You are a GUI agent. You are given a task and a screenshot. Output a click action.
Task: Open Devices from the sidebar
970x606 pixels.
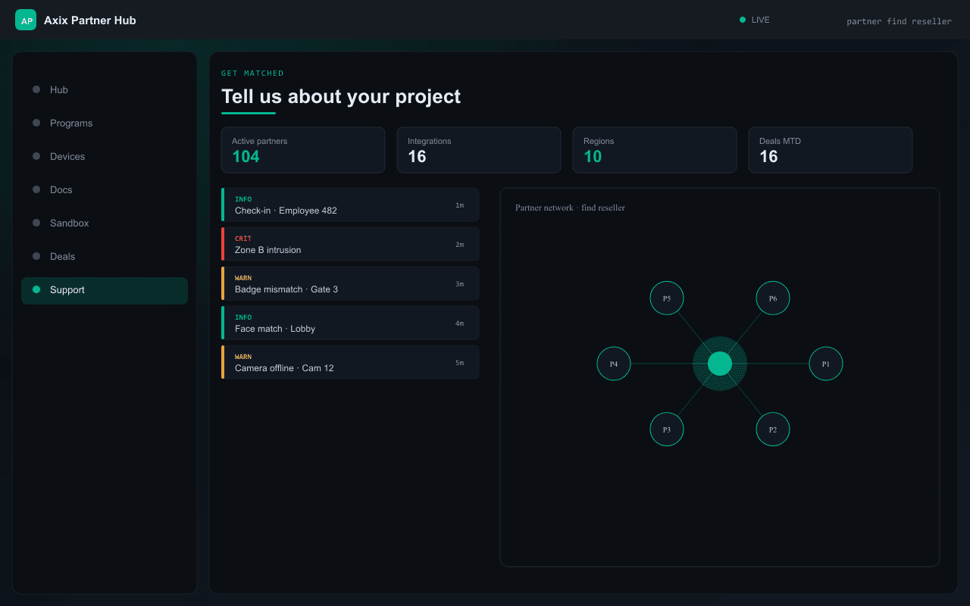[x=105, y=156]
